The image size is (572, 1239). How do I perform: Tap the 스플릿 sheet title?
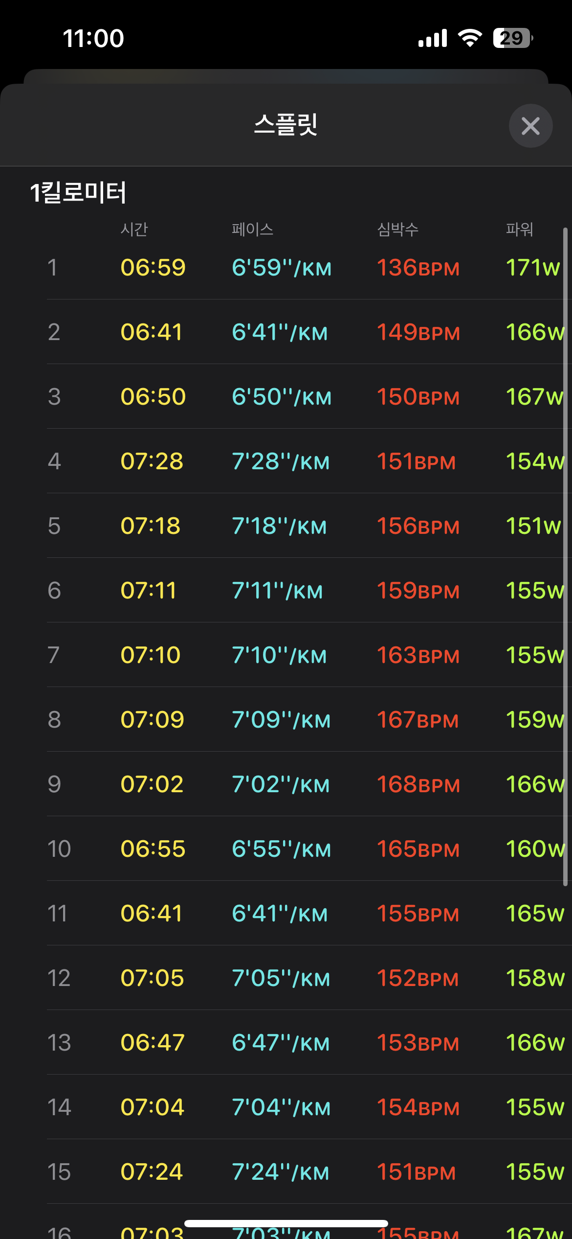coord(286,125)
